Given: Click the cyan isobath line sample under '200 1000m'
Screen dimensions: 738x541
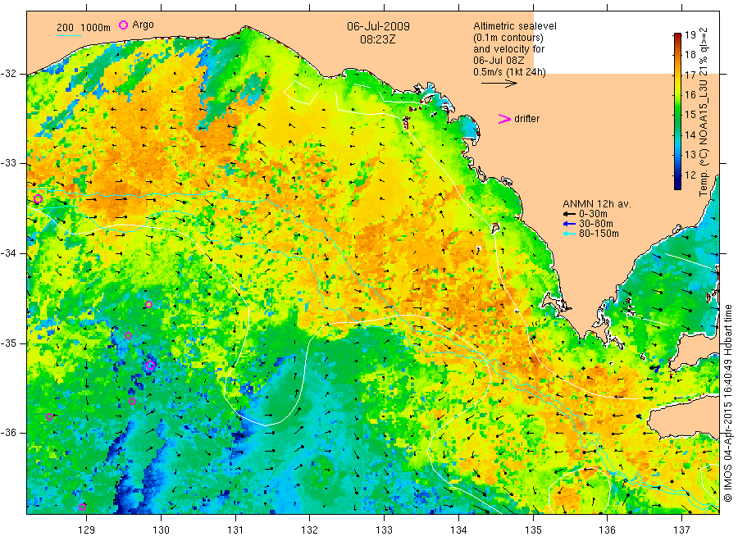Looking at the screenshot, I should click(69, 35).
